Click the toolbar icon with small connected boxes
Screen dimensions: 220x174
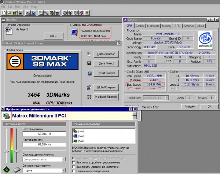coord(46,13)
